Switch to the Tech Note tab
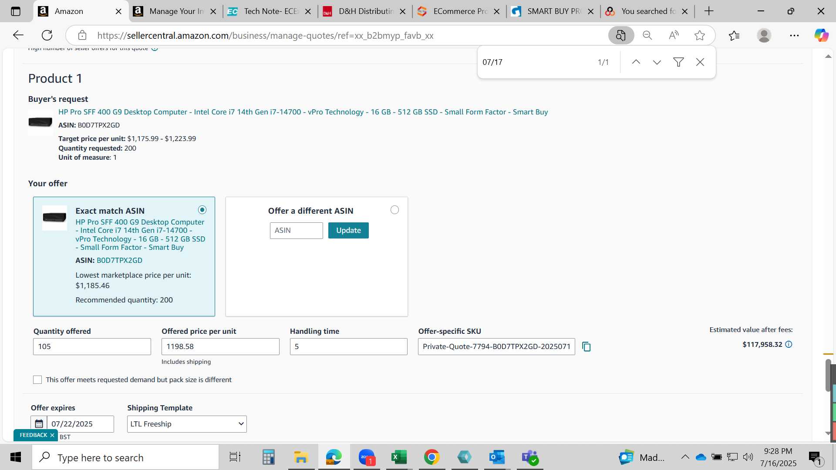Image resolution: width=836 pixels, height=470 pixels. (271, 11)
